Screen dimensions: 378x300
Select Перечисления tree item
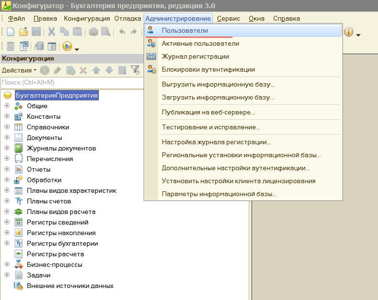click(x=50, y=159)
